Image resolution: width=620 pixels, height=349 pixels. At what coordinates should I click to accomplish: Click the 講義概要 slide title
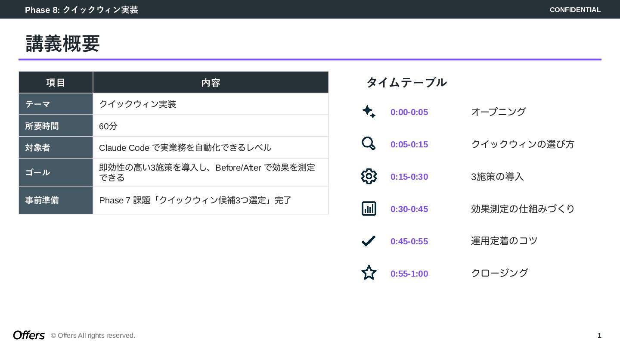point(63,44)
